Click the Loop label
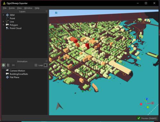Image resolution: width=160 pixels, height=122 pixels. (x=41, y=65)
